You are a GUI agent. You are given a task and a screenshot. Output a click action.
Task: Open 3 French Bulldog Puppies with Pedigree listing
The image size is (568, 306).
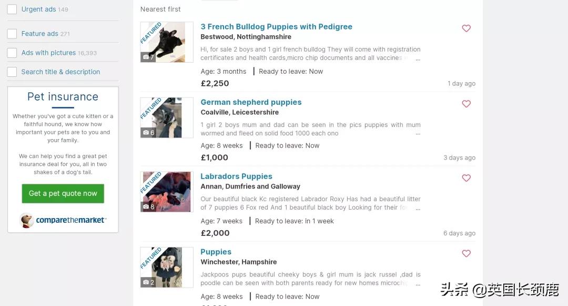[x=276, y=27]
